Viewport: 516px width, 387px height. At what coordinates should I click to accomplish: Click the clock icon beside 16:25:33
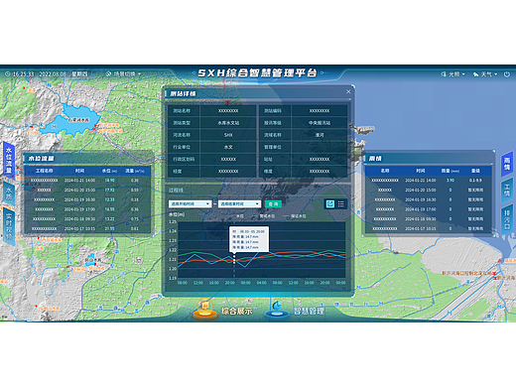coord(7,74)
